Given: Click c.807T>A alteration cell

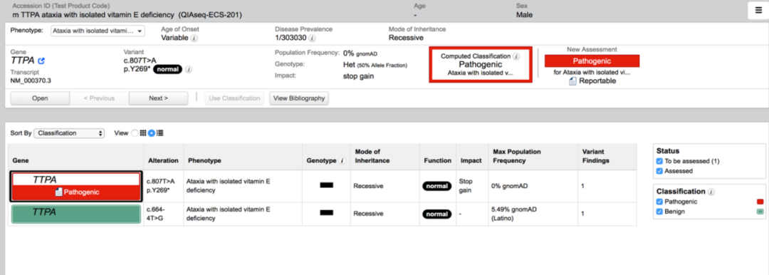Looking at the screenshot, I should 162,186.
